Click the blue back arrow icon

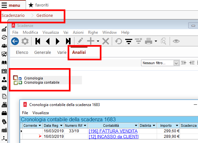pyautogui.click(x=15, y=41)
